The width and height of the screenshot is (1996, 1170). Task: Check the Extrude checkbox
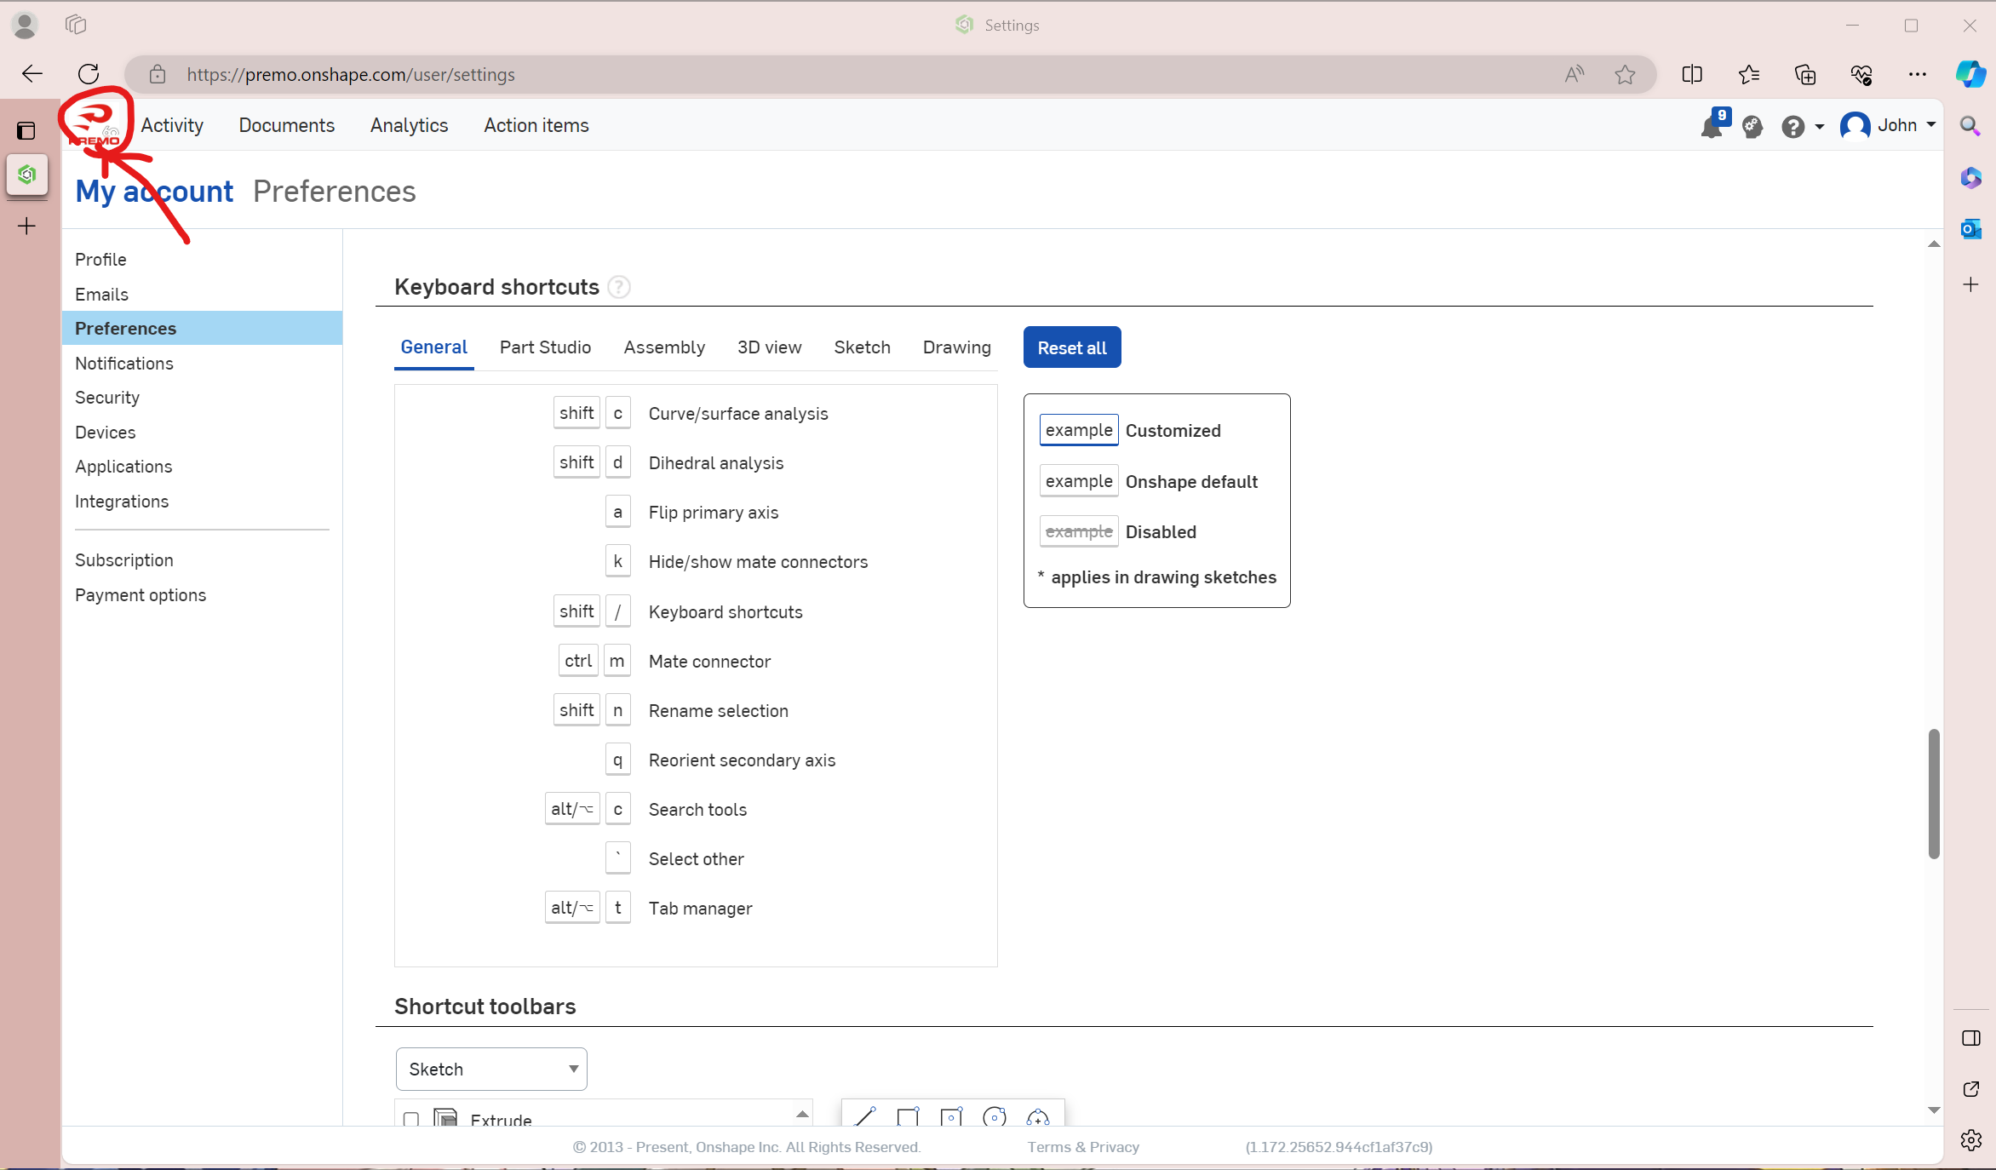pos(411,1120)
